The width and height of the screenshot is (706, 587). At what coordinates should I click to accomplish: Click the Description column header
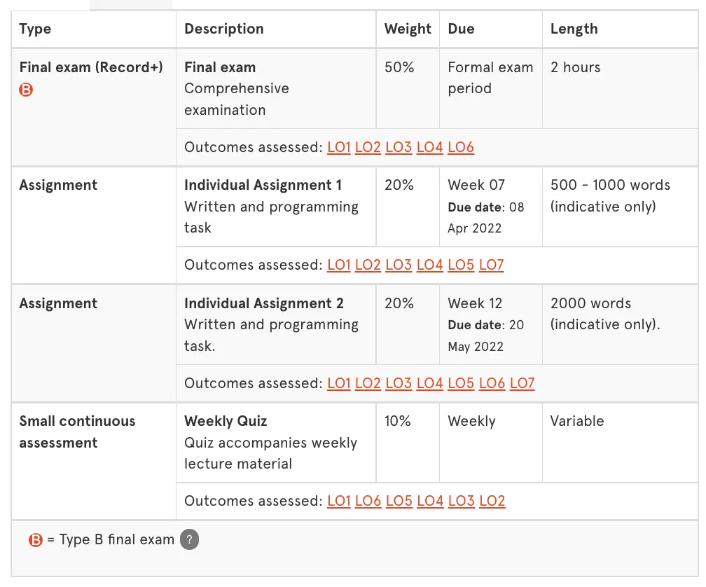point(224,29)
